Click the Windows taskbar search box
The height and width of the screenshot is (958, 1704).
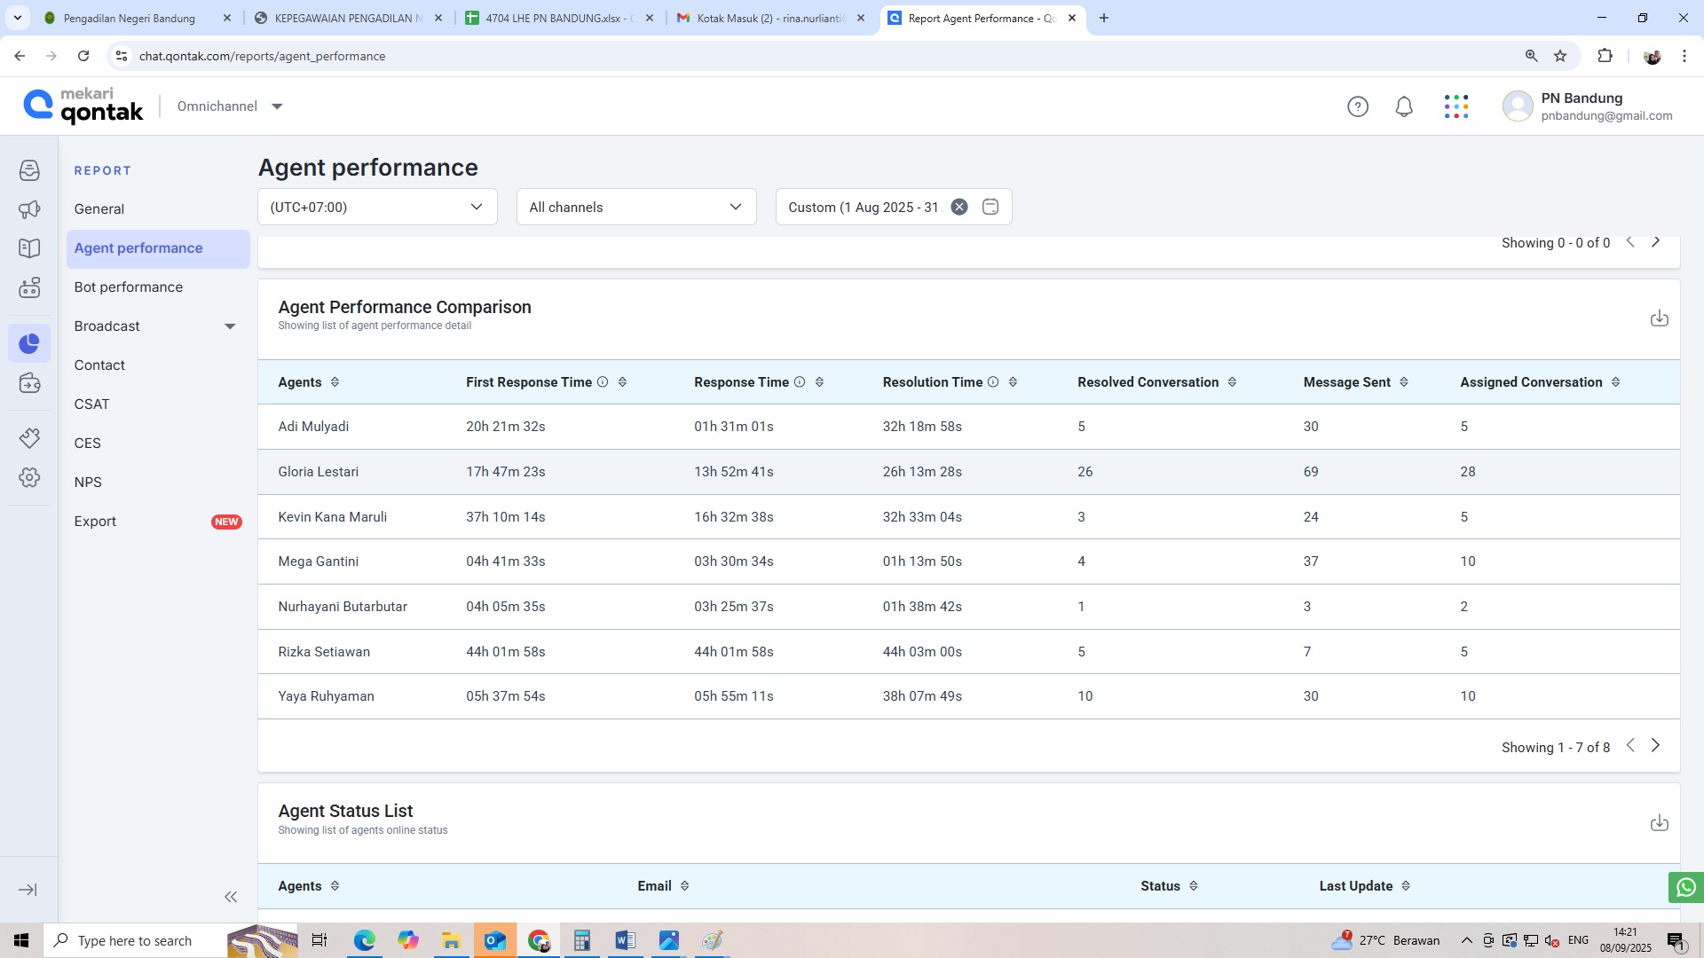(x=133, y=940)
